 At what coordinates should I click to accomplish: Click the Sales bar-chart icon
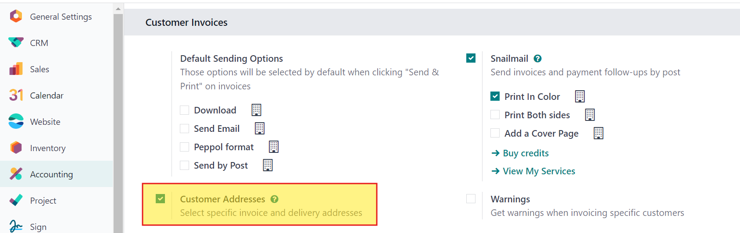point(16,69)
